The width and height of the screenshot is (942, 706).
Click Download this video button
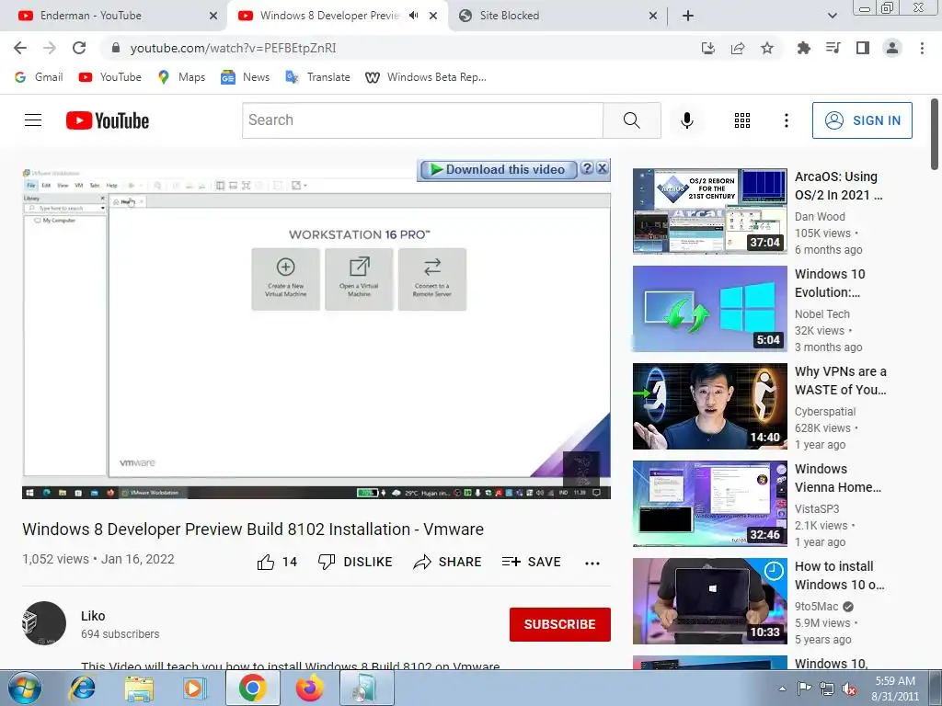click(x=498, y=169)
